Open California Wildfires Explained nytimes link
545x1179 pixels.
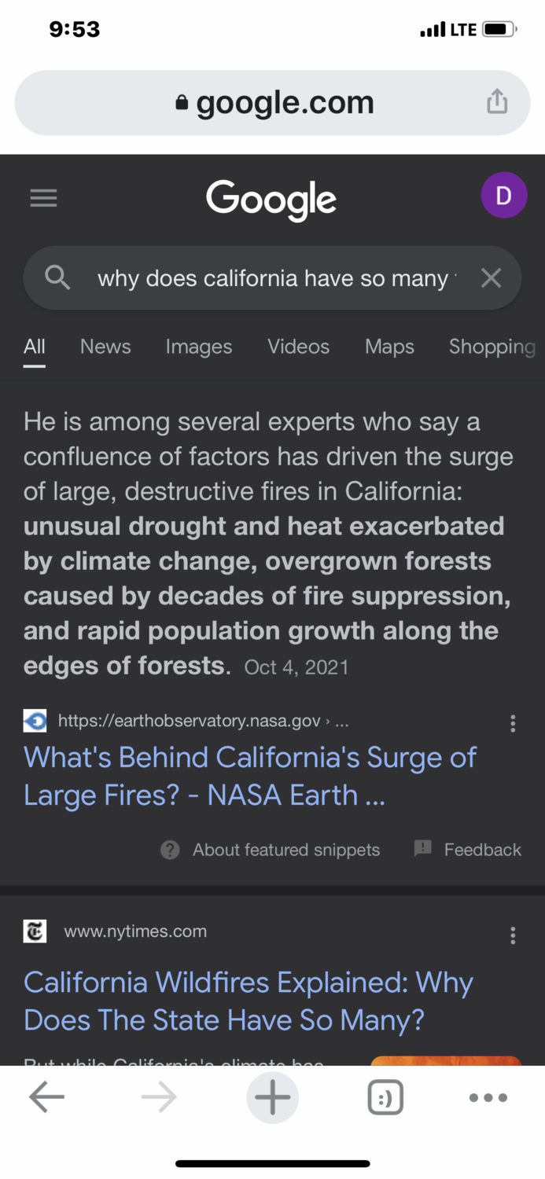249,1001
